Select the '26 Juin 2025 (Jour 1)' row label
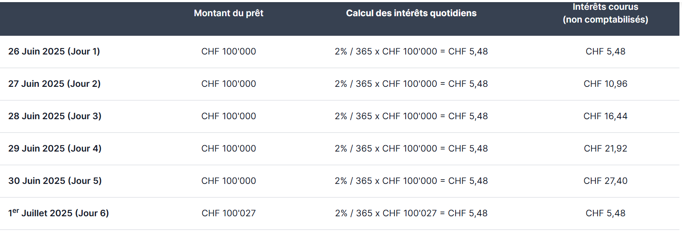 point(54,52)
